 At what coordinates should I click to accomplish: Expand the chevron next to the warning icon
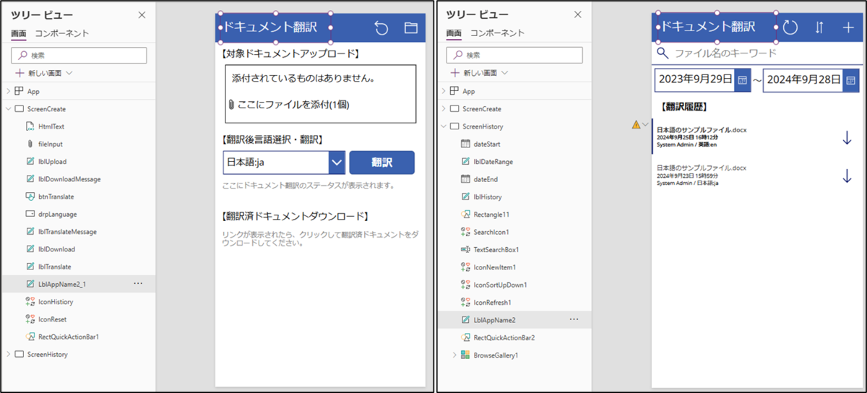click(645, 125)
